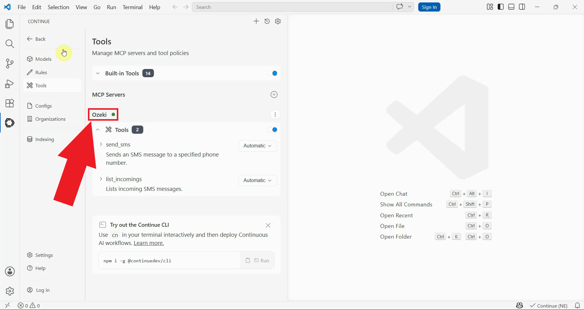Open the Run menu
Screen dimensions: 584x310
(x=111, y=7)
